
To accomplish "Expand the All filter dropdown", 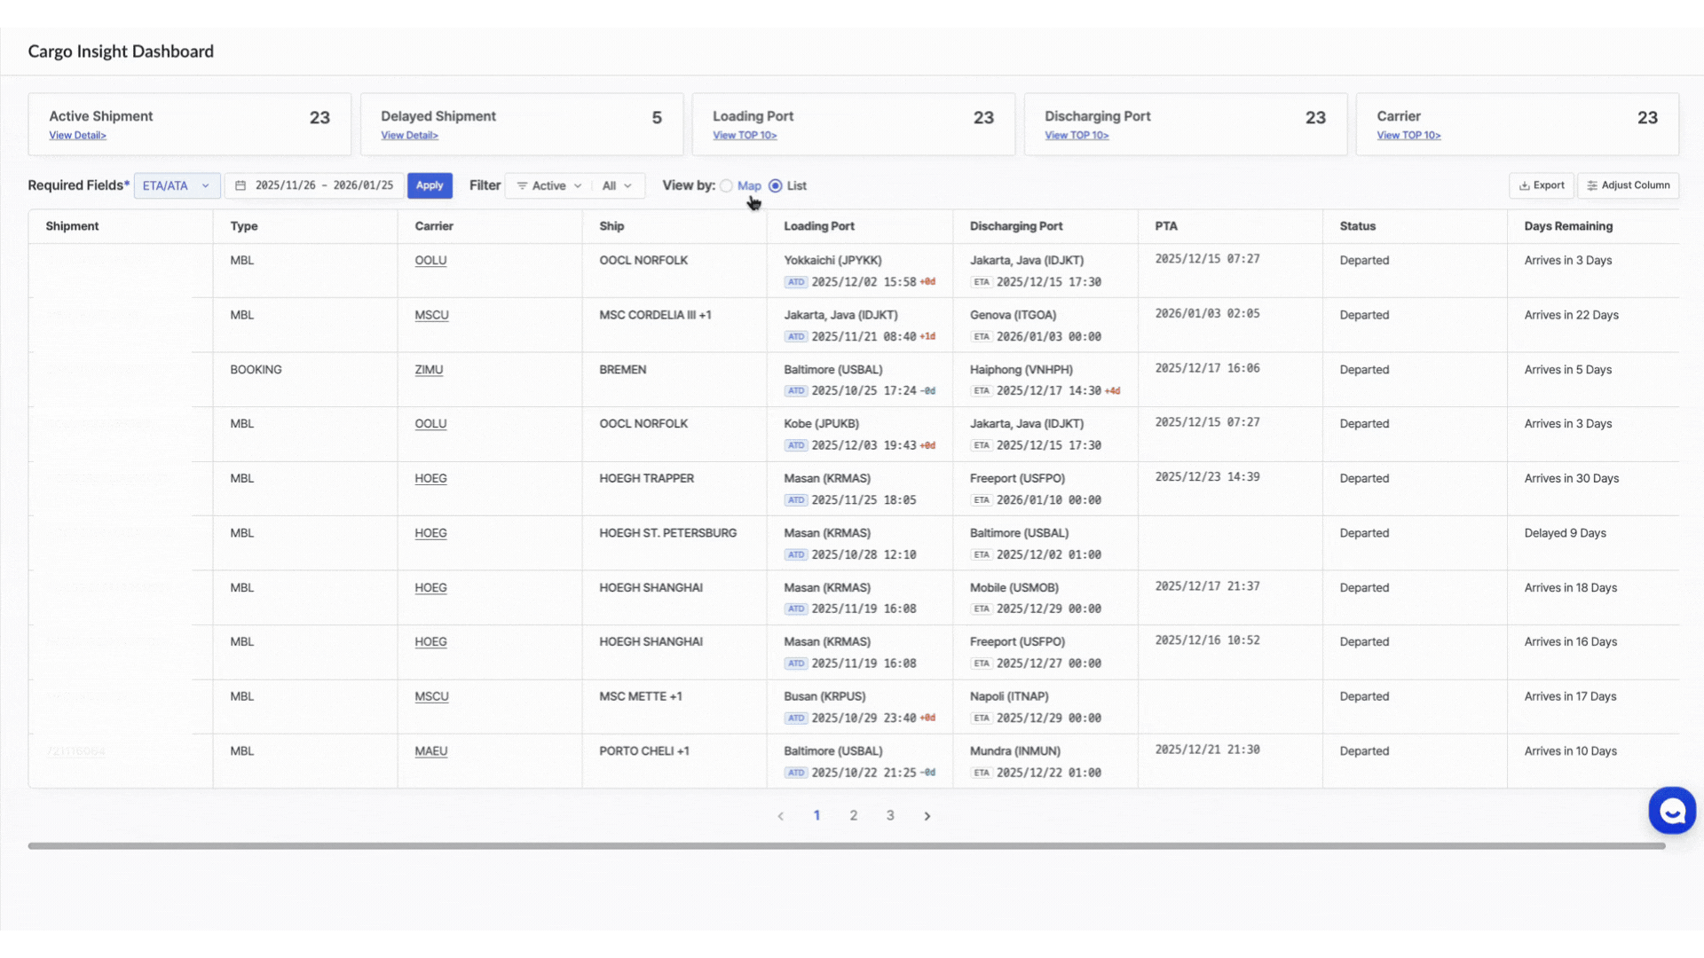I will tap(617, 185).
